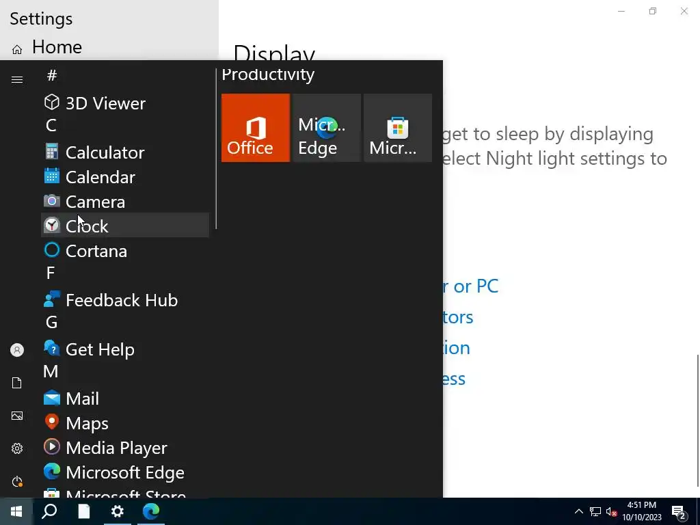Open Settings gear in Start sidebar
The image size is (700, 525).
[x=17, y=448]
